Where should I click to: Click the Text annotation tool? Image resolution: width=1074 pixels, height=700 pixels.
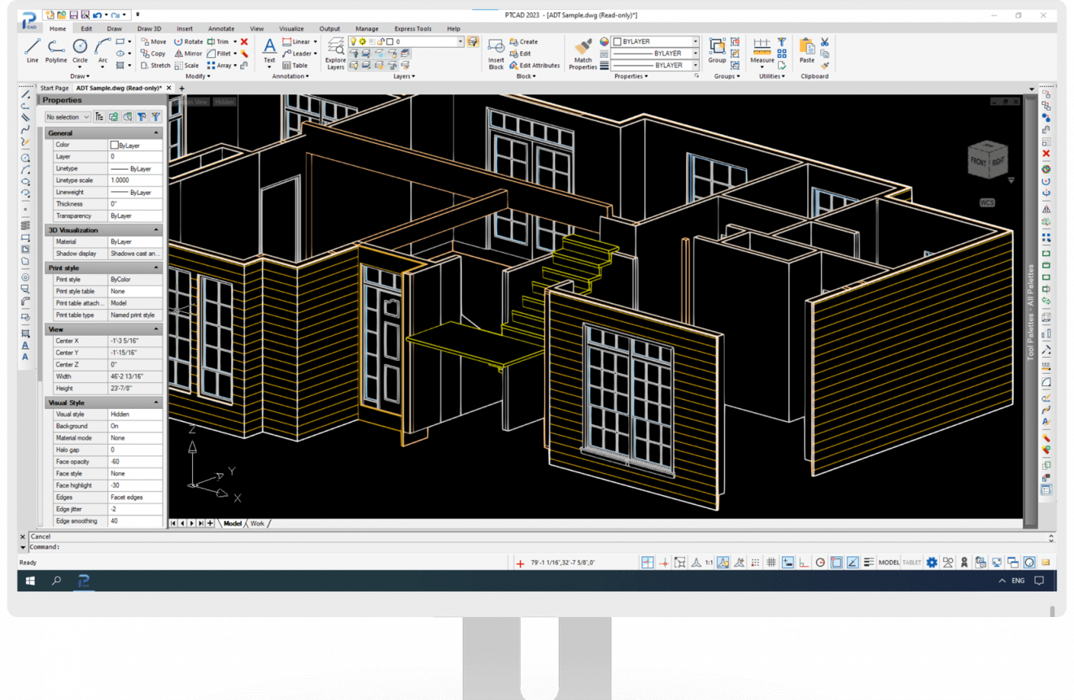pos(269,47)
